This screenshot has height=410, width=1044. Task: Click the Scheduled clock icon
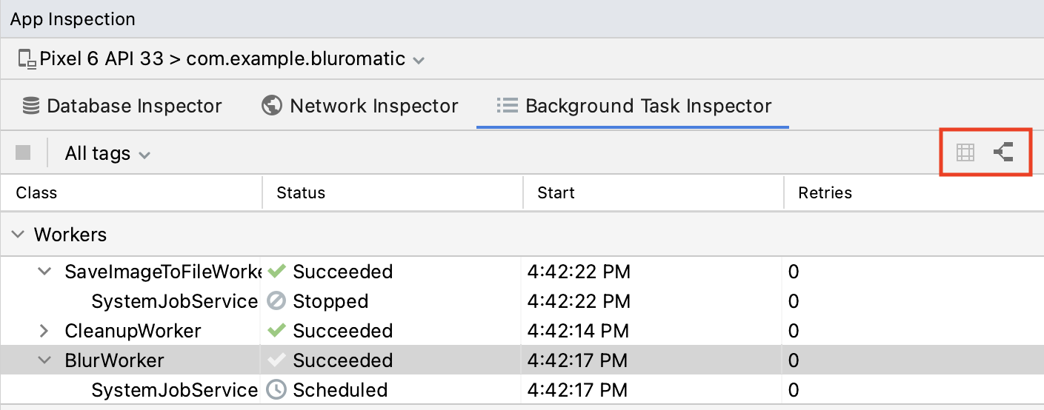click(x=277, y=390)
